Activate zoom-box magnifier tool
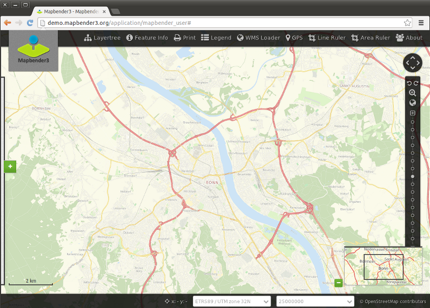430x308 pixels. tap(413, 93)
